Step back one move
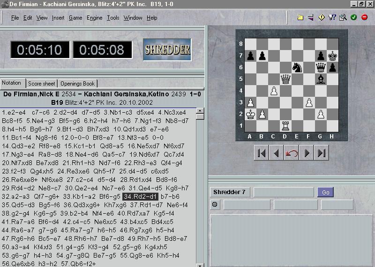375x267 pixels. [277, 153]
